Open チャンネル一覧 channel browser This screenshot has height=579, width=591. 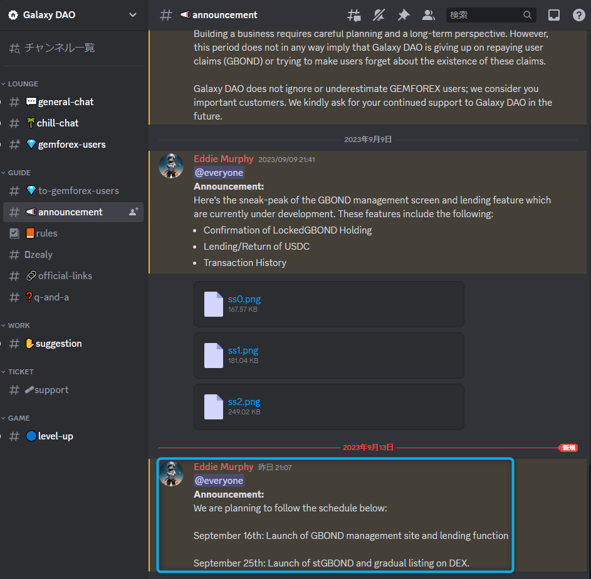tap(73, 48)
